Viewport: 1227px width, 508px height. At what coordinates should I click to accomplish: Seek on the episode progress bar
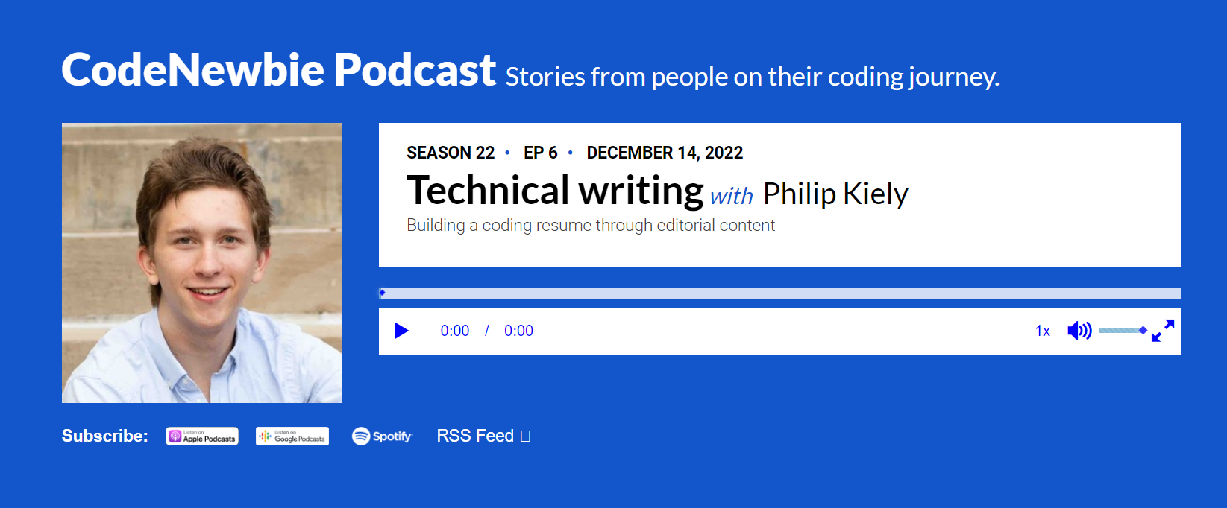click(779, 293)
